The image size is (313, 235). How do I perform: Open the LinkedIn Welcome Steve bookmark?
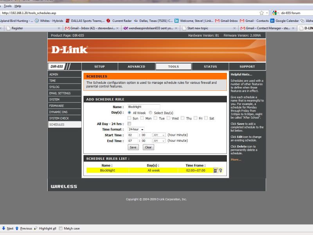click(194, 21)
